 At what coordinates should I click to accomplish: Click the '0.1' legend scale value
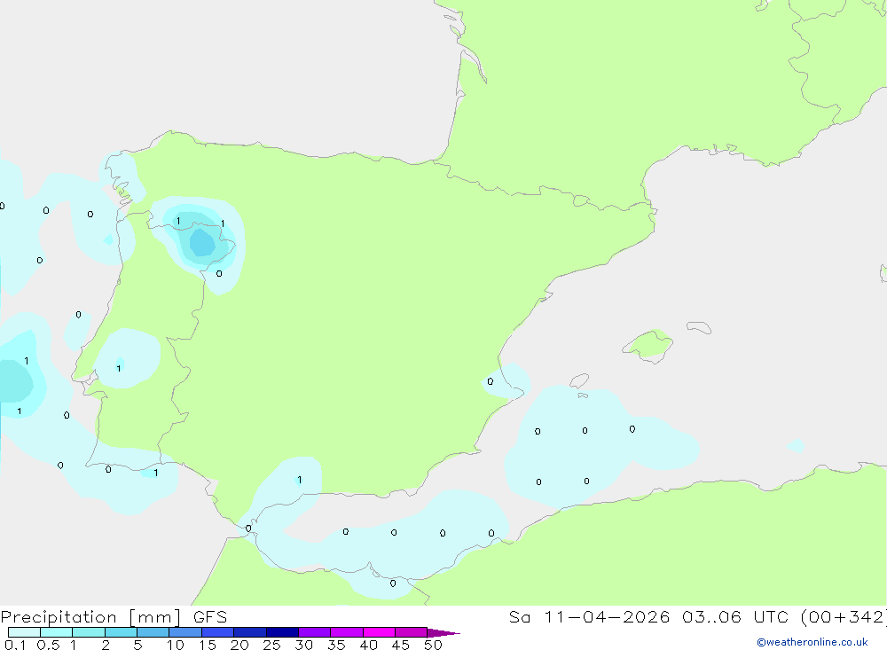click(15, 645)
